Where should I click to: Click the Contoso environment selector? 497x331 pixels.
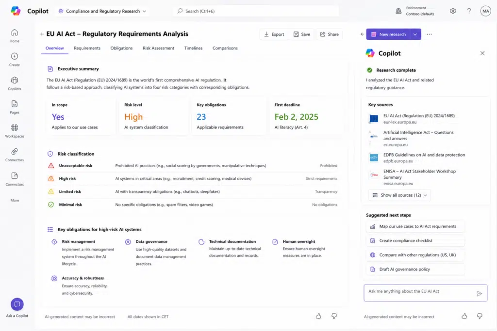pos(415,11)
